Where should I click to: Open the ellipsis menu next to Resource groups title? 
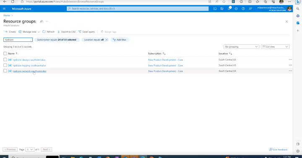[x=47, y=21]
